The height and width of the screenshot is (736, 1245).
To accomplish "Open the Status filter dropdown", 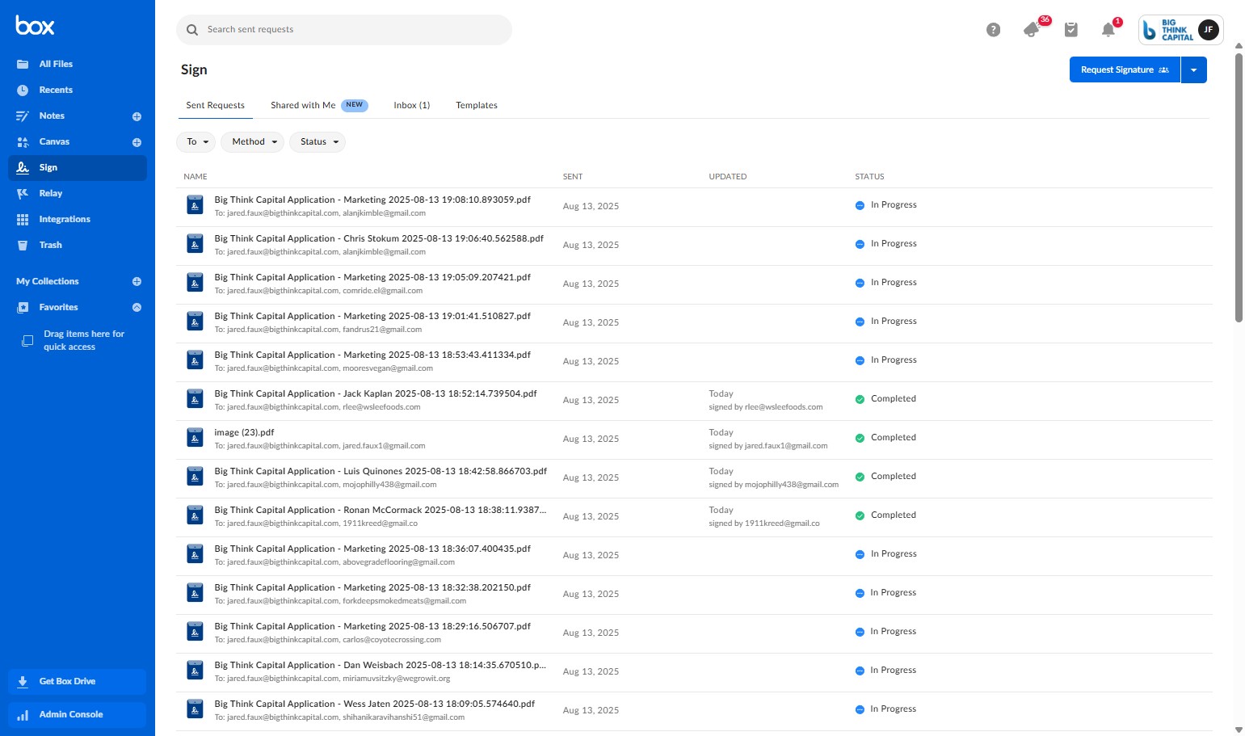I will pyautogui.click(x=318, y=141).
